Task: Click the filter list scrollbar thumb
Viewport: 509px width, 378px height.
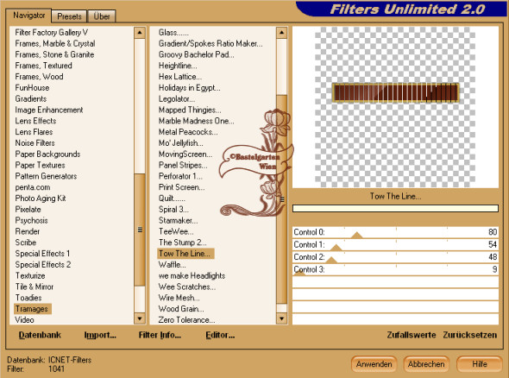Action: [281, 199]
